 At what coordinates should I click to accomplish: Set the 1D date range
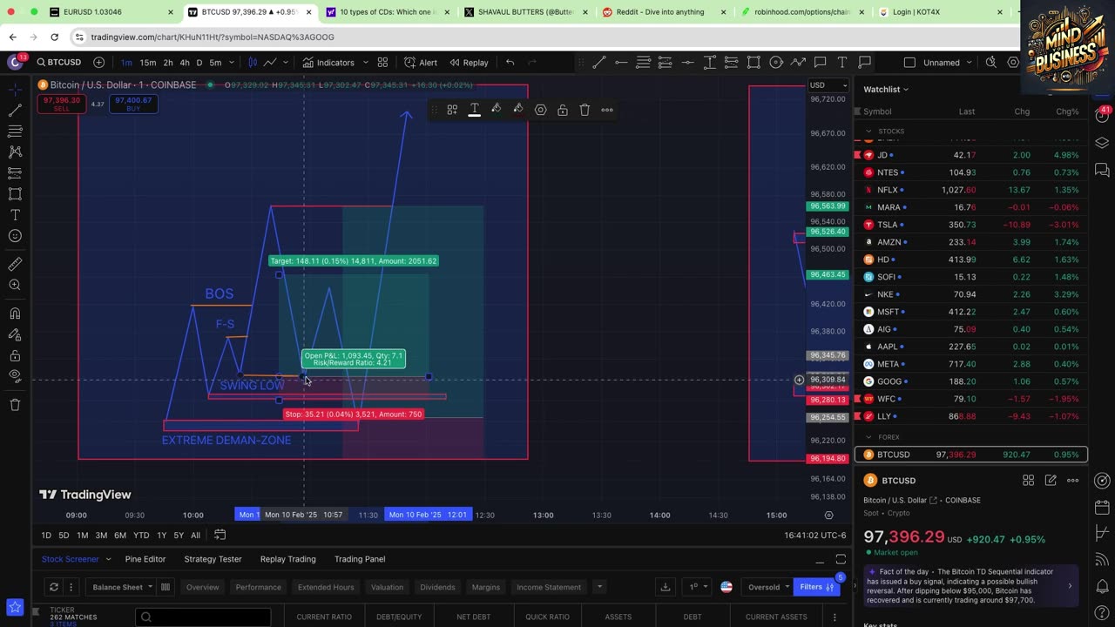click(46, 536)
